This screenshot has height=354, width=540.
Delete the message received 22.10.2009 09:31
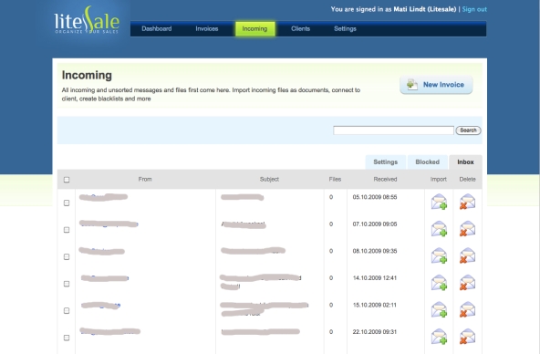point(467,337)
